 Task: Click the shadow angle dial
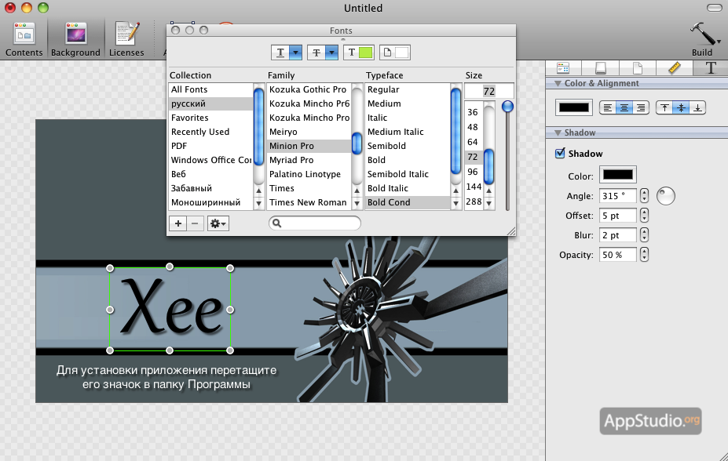point(666,196)
